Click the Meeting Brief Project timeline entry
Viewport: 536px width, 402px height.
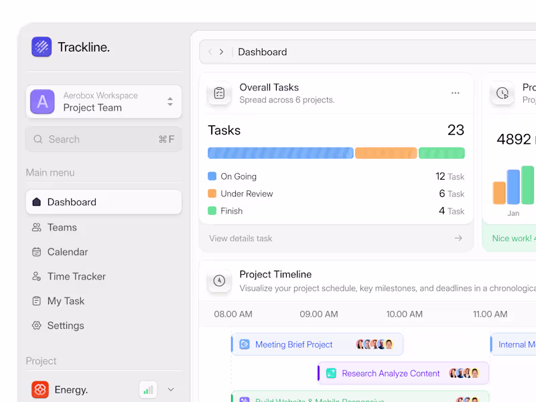(x=315, y=344)
